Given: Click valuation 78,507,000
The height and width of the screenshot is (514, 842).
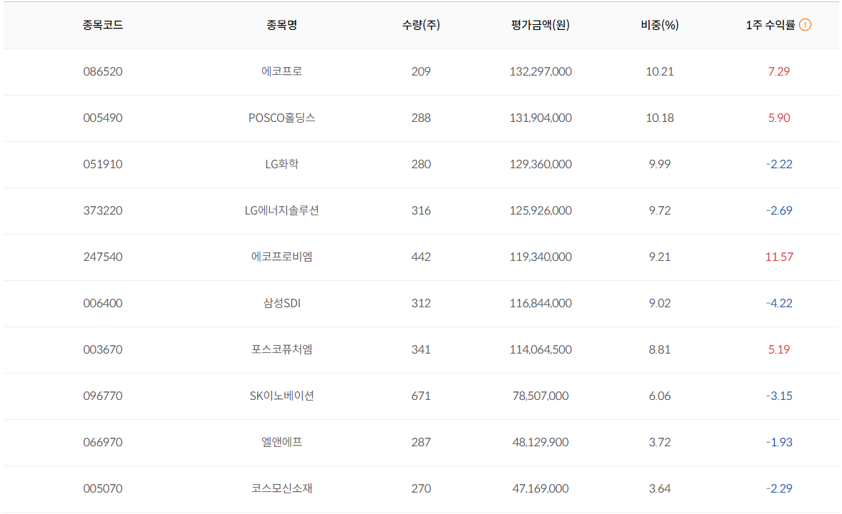Looking at the screenshot, I should click(x=540, y=396).
